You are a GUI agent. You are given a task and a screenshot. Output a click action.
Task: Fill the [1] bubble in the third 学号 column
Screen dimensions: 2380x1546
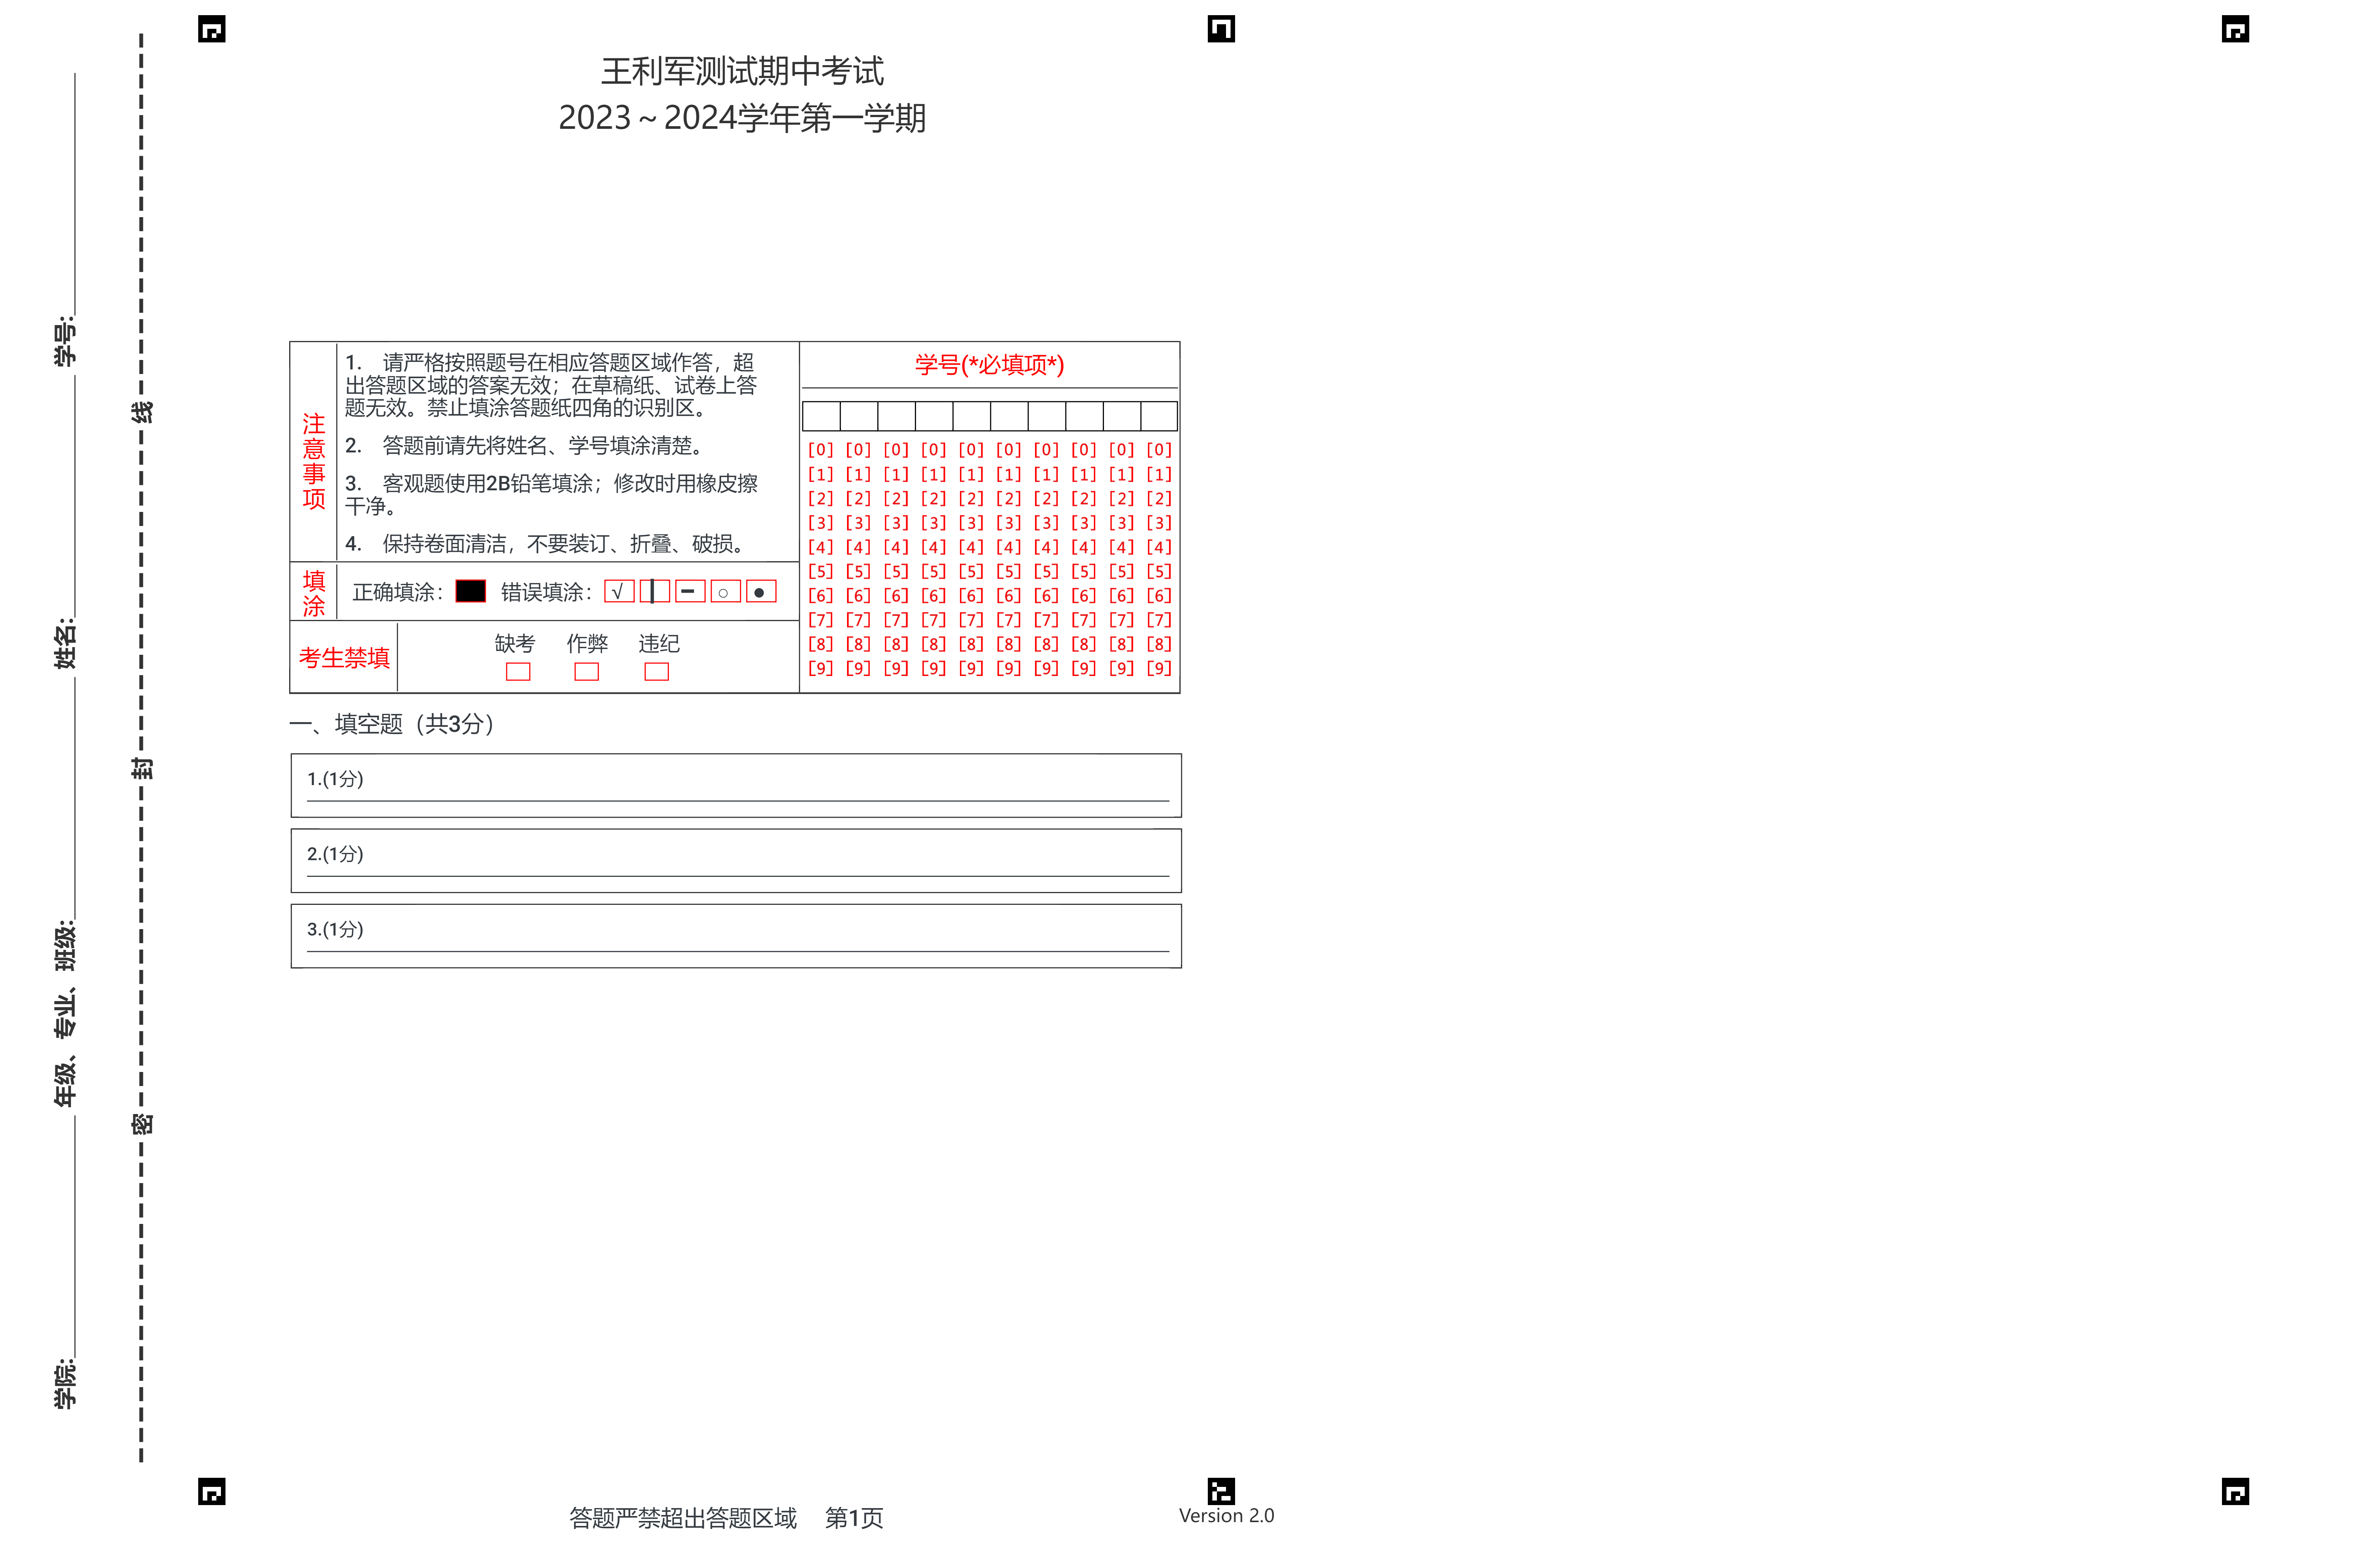[896, 474]
